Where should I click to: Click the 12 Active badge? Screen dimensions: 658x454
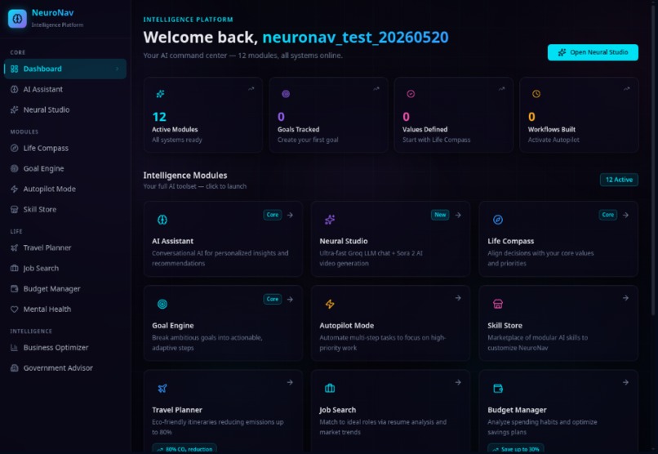pyautogui.click(x=619, y=180)
